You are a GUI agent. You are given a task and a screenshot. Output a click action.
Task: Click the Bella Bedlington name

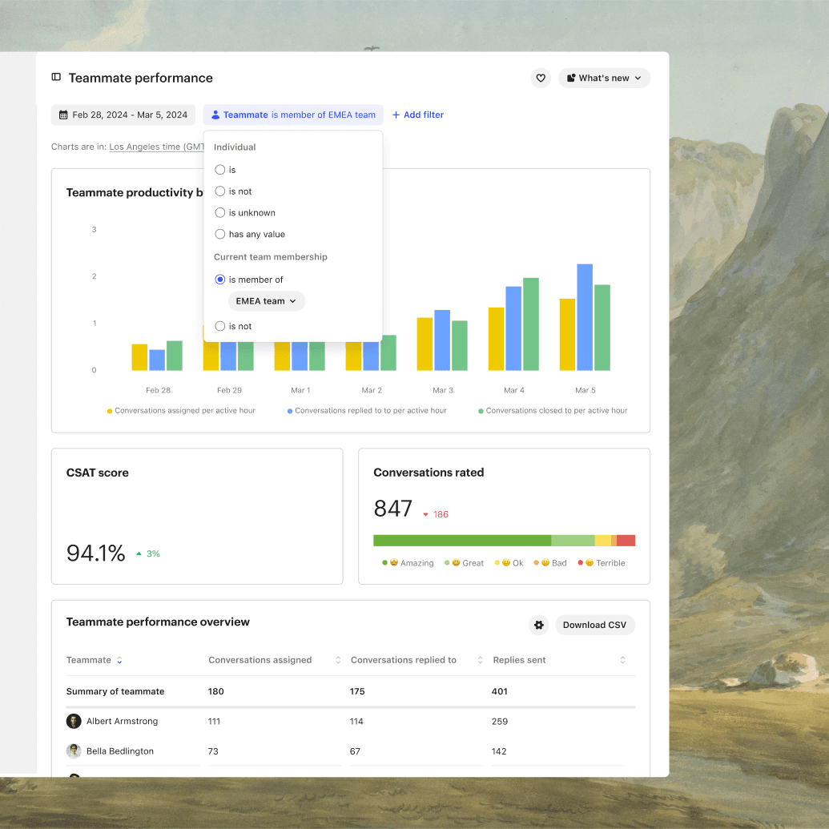click(120, 751)
